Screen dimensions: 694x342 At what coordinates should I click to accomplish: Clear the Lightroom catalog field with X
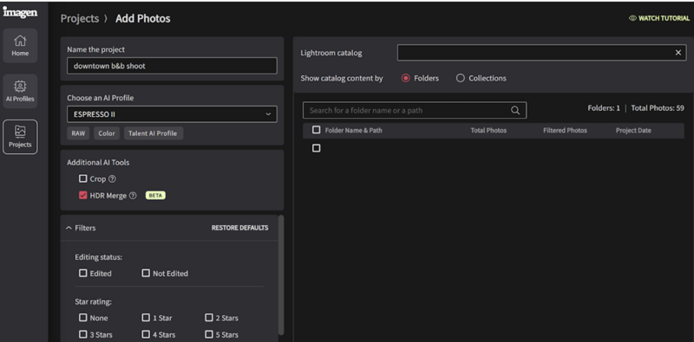point(678,53)
